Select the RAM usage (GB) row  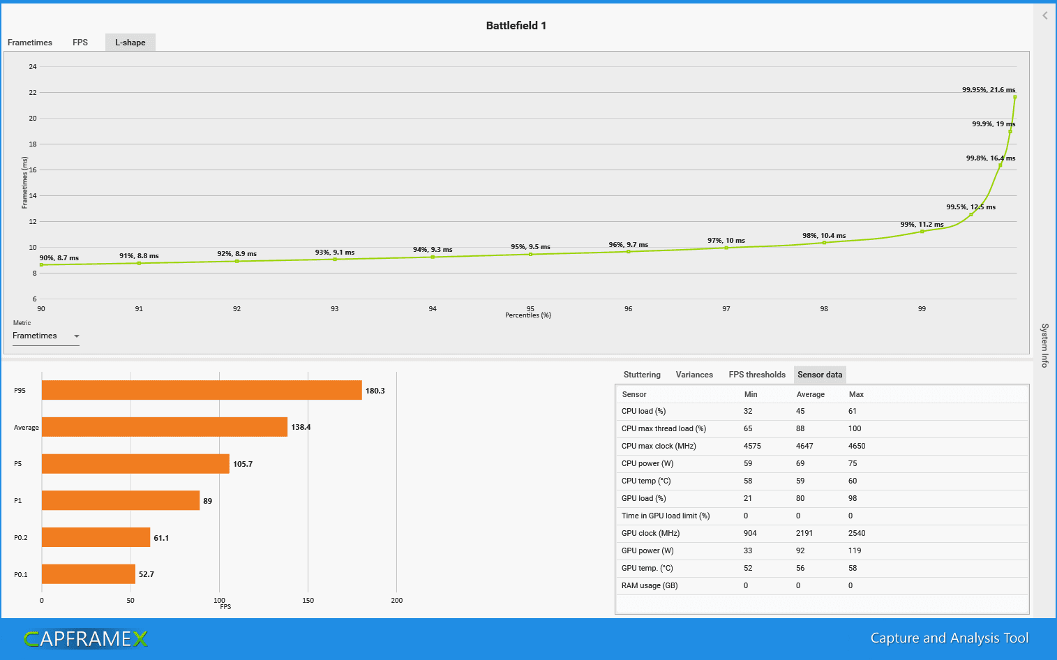point(823,586)
